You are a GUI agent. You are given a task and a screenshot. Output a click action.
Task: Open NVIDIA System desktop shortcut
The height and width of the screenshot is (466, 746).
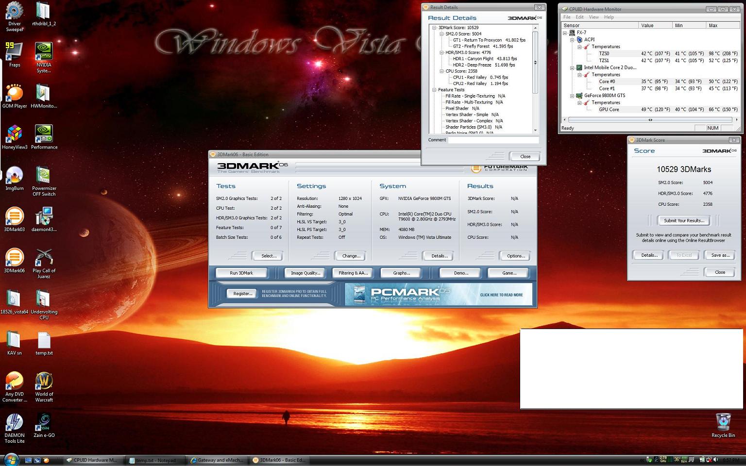click(44, 57)
